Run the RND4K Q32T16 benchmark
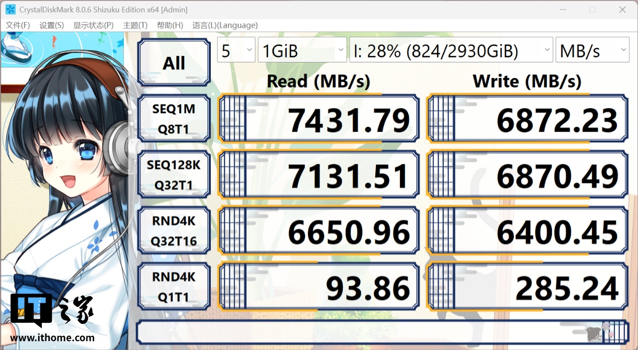The width and height of the screenshot is (638, 350). [x=174, y=232]
